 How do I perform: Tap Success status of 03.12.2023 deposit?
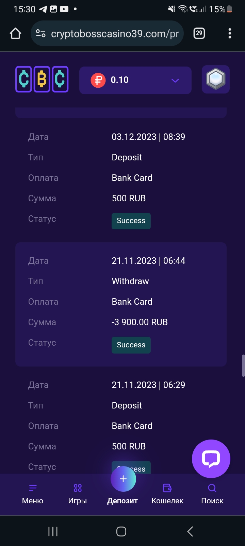pyautogui.click(x=131, y=221)
